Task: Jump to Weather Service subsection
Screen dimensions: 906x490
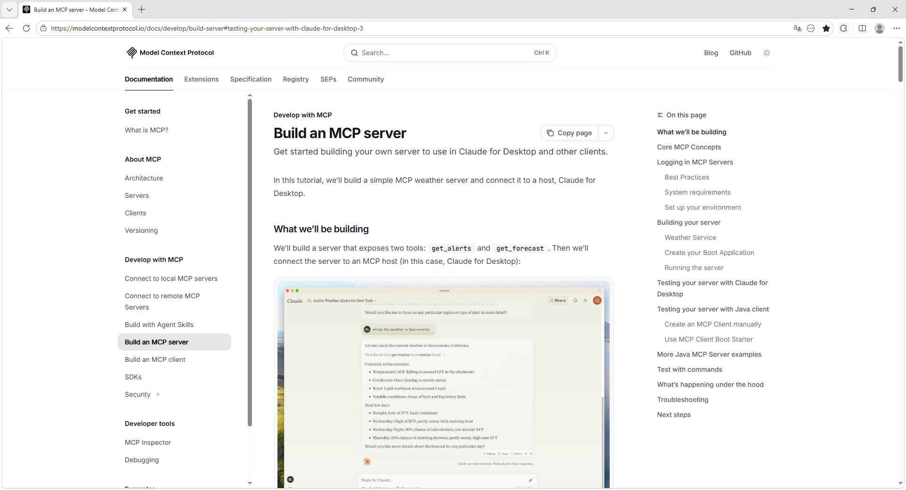Action: [x=690, y=237]
